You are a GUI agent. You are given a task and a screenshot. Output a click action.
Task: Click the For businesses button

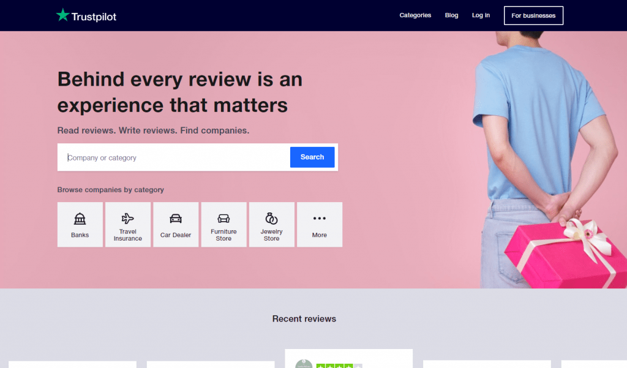pyautogui.click(x=533, y=15)
